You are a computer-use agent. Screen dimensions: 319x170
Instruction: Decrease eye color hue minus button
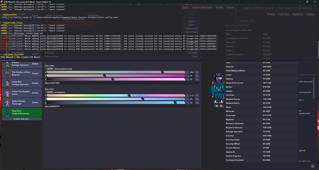click(x=187, y=96)
